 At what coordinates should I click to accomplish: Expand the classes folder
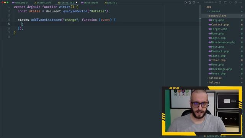point(214,11)
